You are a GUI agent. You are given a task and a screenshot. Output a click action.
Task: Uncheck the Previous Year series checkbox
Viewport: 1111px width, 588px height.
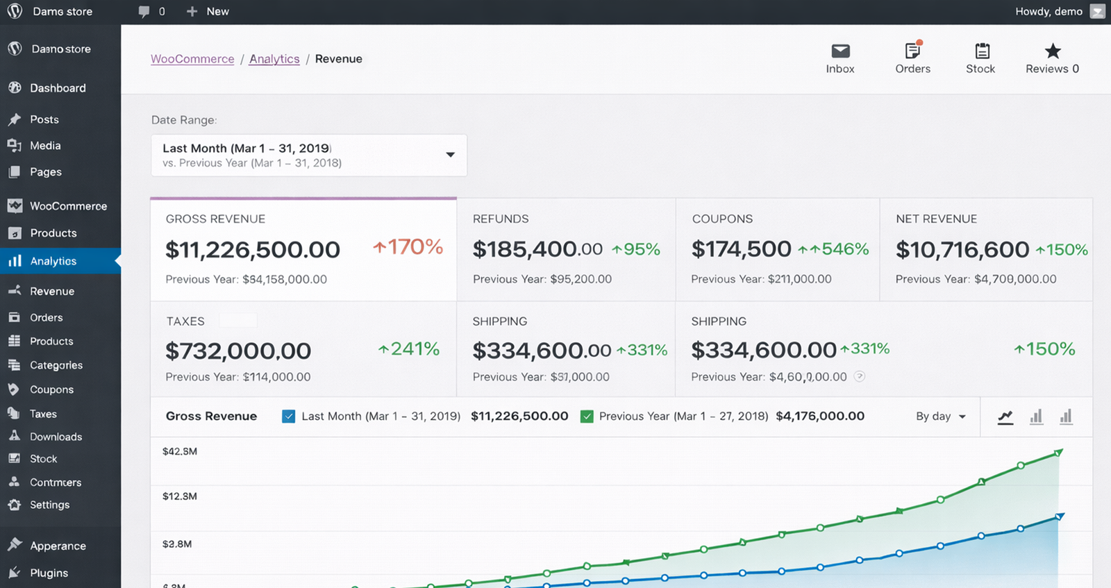click(x=587, y=417)
